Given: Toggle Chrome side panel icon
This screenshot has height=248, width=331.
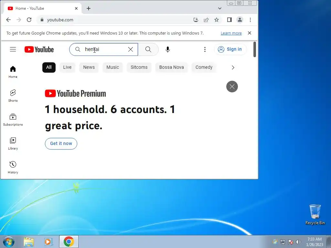Looking at the screenshot, I should tap(230, 20).
